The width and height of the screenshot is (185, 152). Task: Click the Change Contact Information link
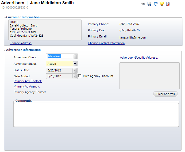tap(106, 43)
